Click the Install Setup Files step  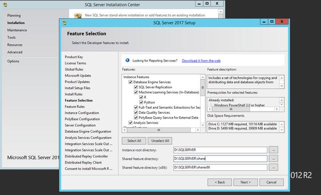point(77,88)
